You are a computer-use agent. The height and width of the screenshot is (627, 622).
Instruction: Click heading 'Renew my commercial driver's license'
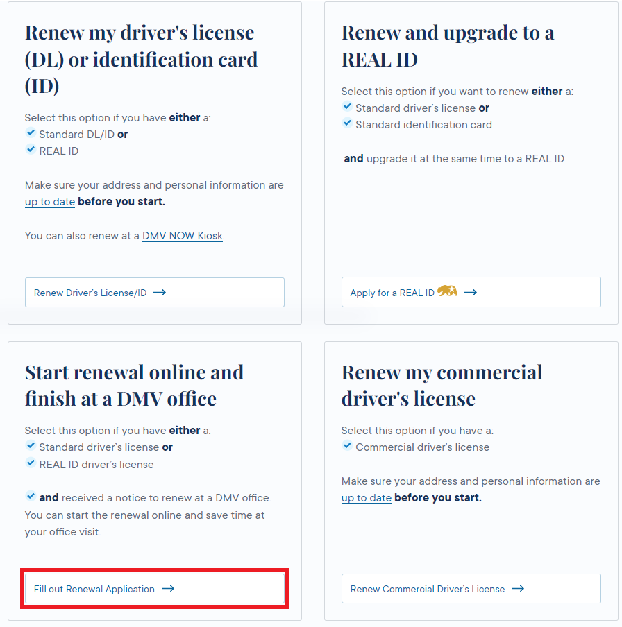tap(442, 386)
